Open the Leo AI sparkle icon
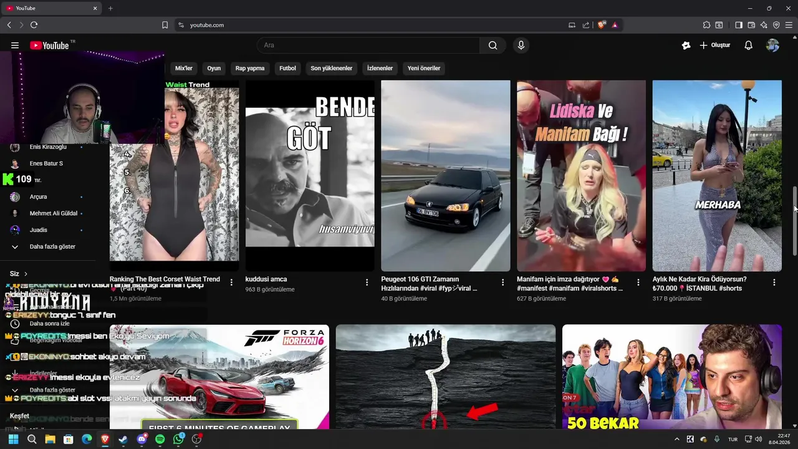 (x=764, y=25)
